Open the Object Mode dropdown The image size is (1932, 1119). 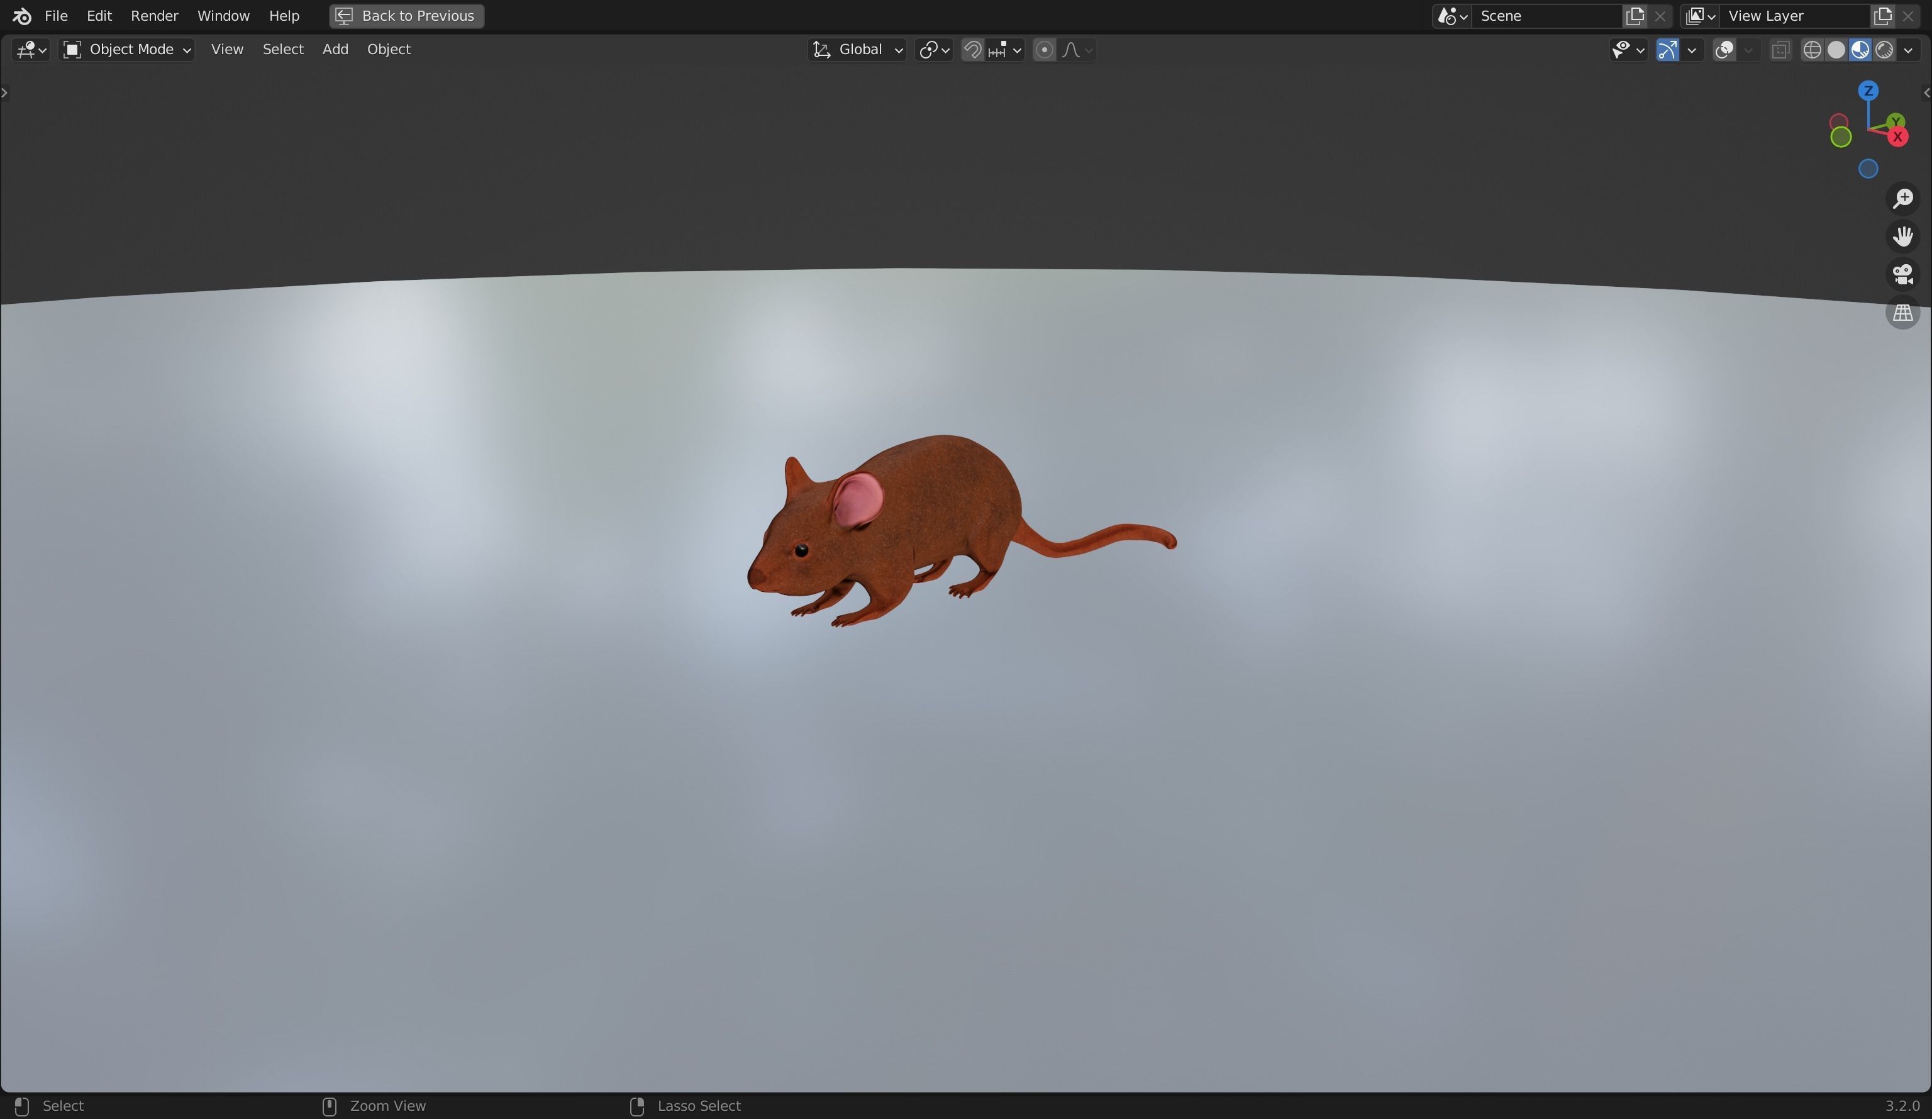[126, 50]
